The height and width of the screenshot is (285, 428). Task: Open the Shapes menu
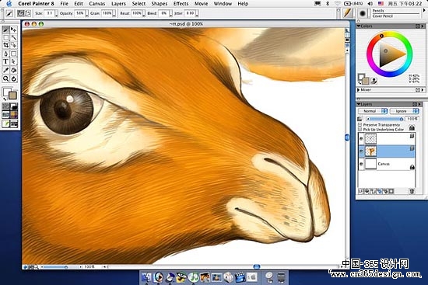[x=159, y=4]
